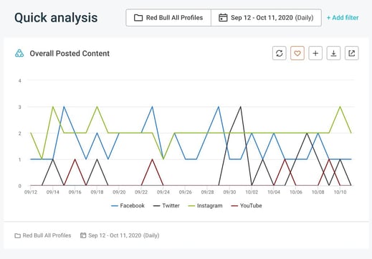Viewport: 372px width, 259px height.
Task: Click the y-axis value 3
Action: point(20,107)
